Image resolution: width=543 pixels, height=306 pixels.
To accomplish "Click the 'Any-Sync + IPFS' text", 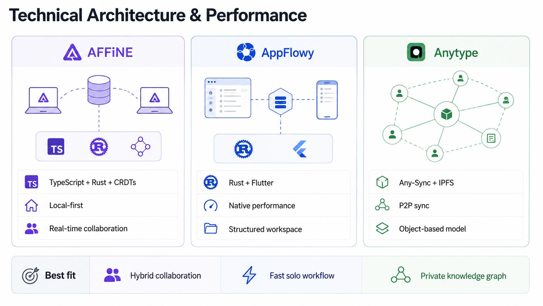I will click(x=426, y=183).
